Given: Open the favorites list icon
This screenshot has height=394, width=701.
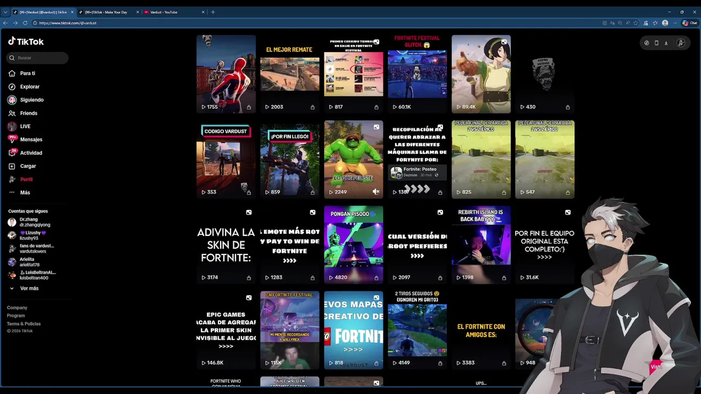Looking at the screenshot, I should coord(655,23).
